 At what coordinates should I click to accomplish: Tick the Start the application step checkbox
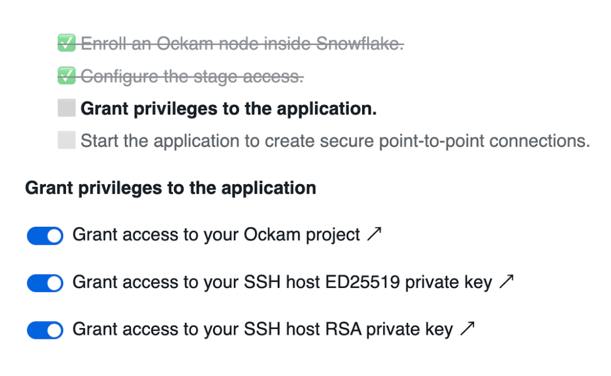tap(67, 140)
